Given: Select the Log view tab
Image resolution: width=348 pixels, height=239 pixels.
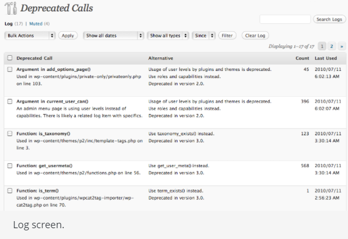Looking at the screenshot, I should point(8,24).
